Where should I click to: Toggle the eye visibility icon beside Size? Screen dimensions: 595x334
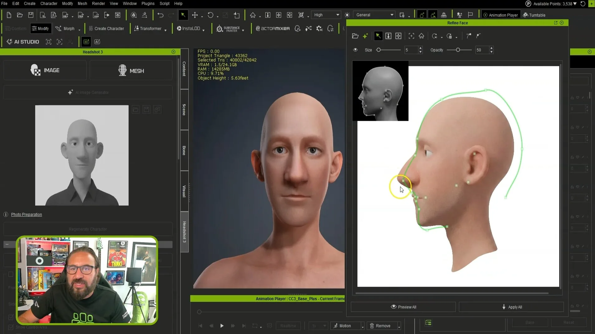tap(355, 50)
